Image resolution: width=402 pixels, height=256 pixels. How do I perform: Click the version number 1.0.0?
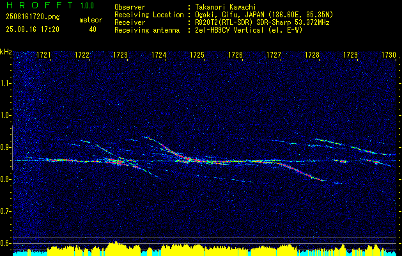point(87,6)
